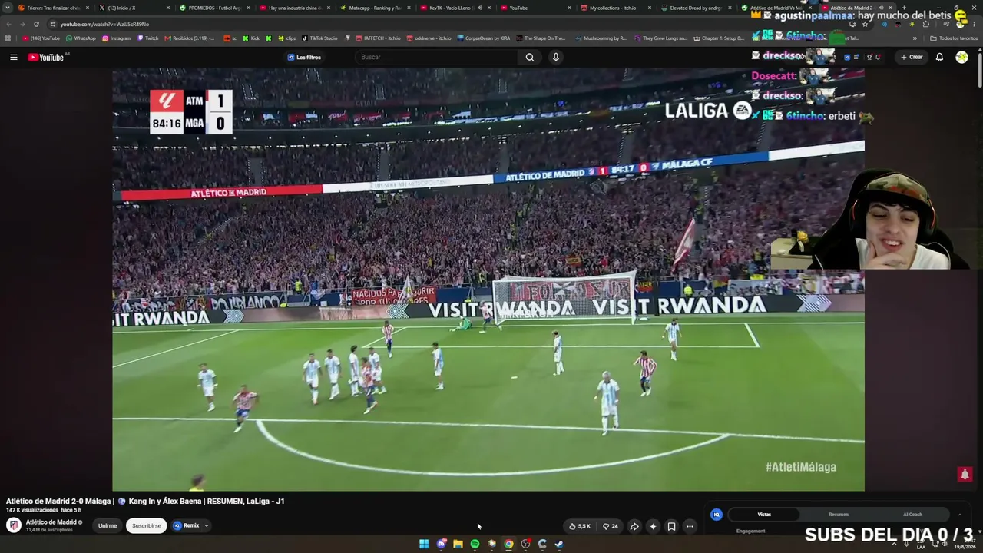Show more bookmarks with the double chevron

point(914,38)
